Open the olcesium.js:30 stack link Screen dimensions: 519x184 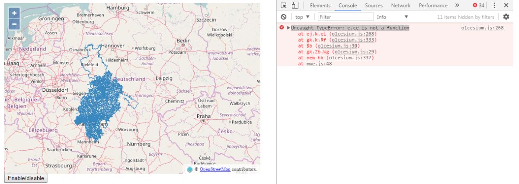pyautogui.click(x=338, y=46)
